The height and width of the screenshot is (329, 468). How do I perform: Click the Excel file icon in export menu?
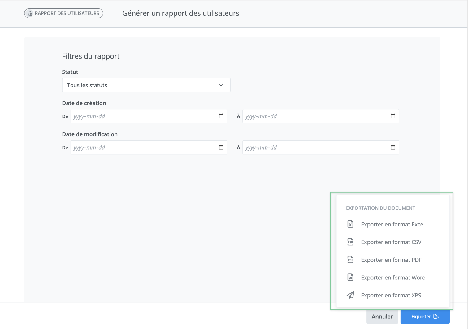click(x=350, y=224)
